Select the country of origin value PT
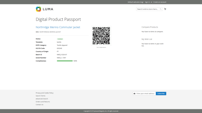 click(x=58, y=51)
